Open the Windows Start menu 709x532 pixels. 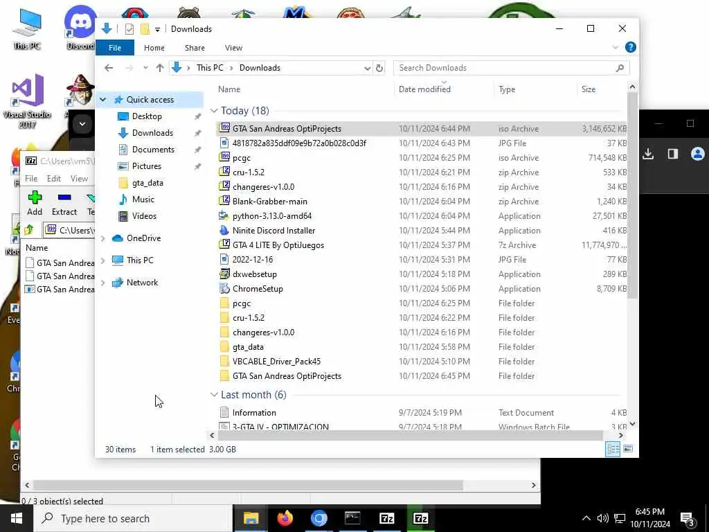coord(17,518)
